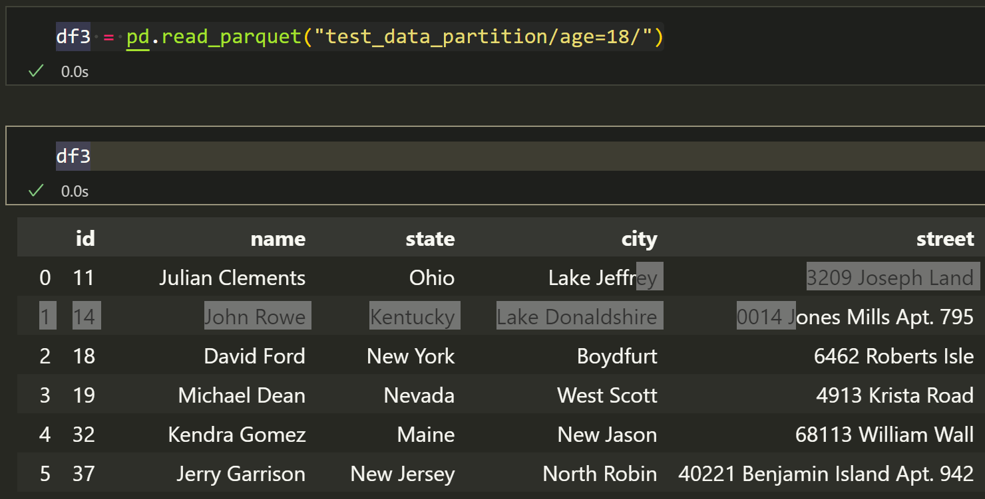
Task: Select the df3 cell code input
Action: pyautogui.click(x=519, y=156)
